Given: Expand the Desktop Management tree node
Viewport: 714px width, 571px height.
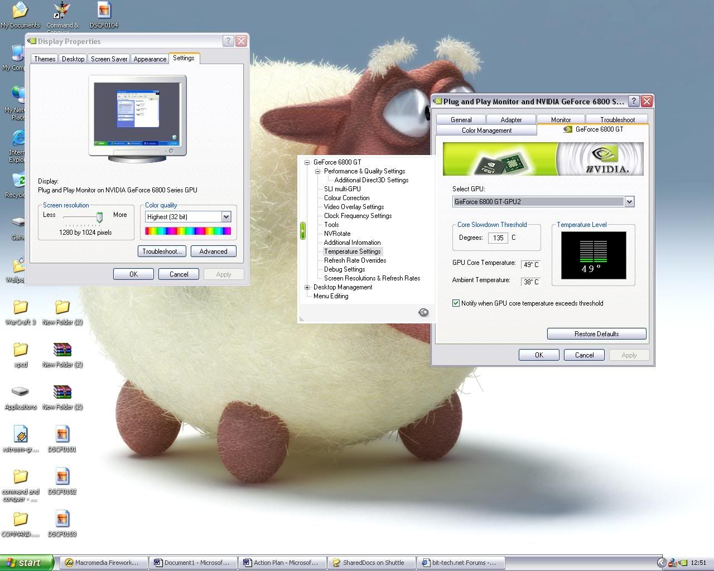Looking at the screenshot, I should [307, 287].
